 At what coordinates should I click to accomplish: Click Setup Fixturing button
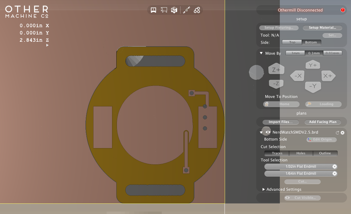279,28
